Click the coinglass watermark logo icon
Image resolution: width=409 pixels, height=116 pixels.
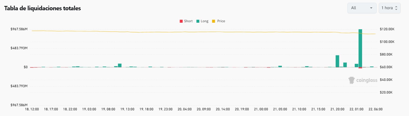(351, 80)
